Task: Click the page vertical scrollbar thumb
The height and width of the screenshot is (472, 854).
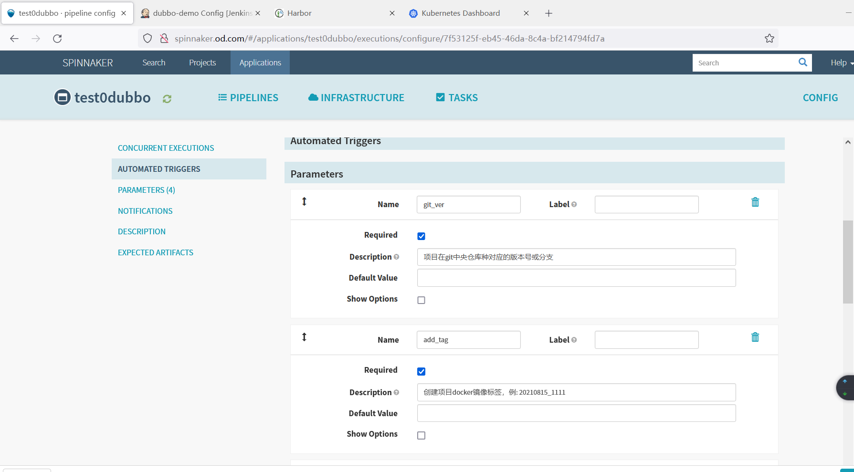Action: (847, 262)
